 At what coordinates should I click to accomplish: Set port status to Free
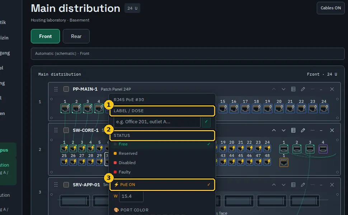(162, 144)
